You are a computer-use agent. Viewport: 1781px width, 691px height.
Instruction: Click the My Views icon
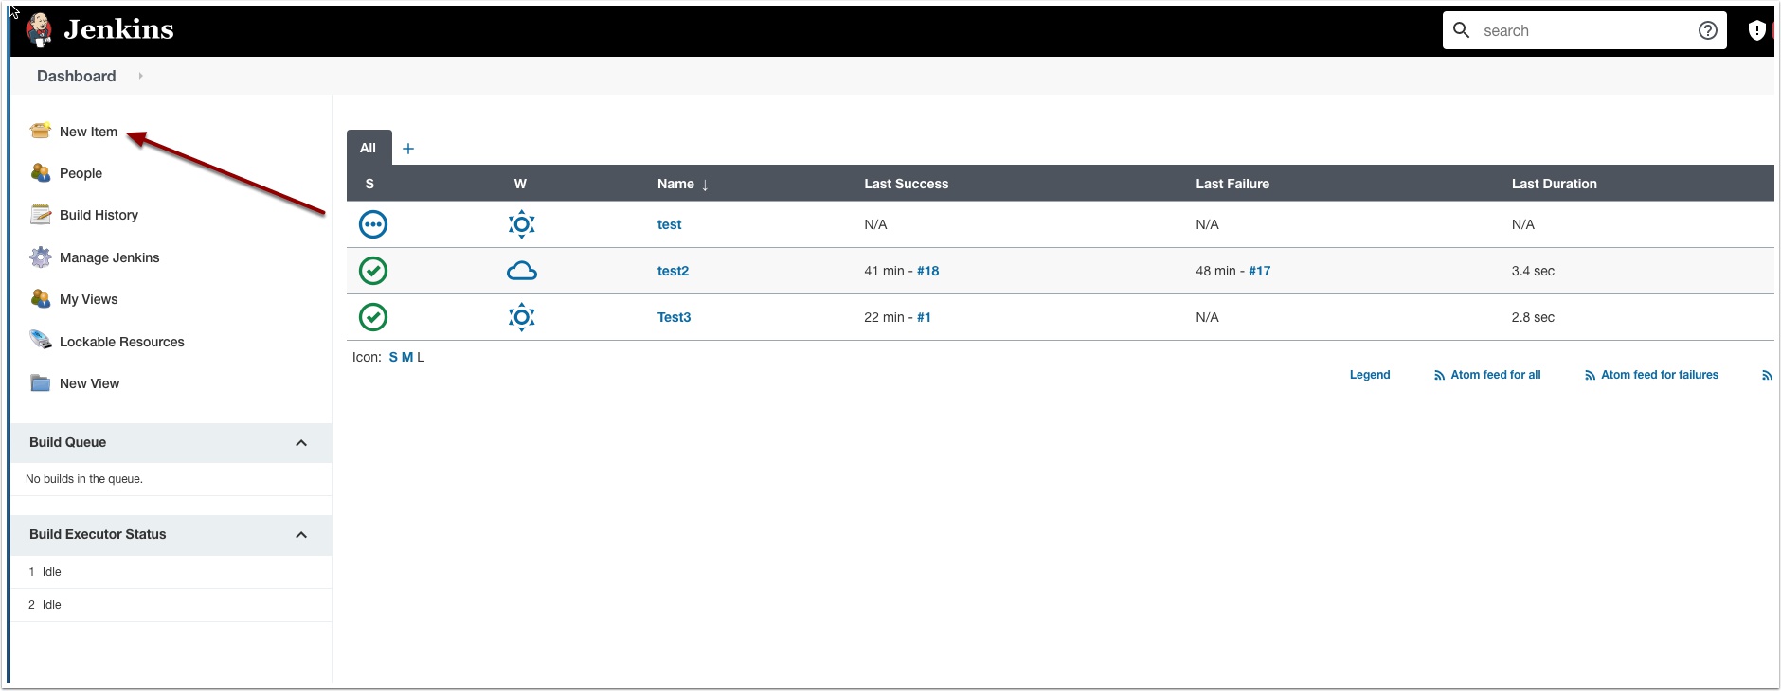coord(41,298)
